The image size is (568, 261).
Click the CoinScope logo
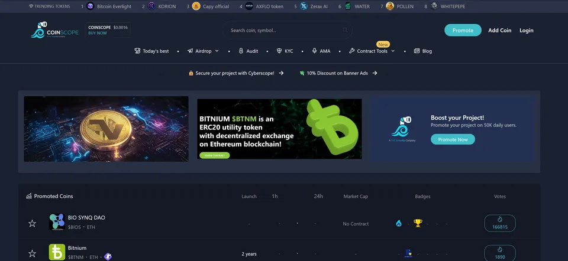54,30
